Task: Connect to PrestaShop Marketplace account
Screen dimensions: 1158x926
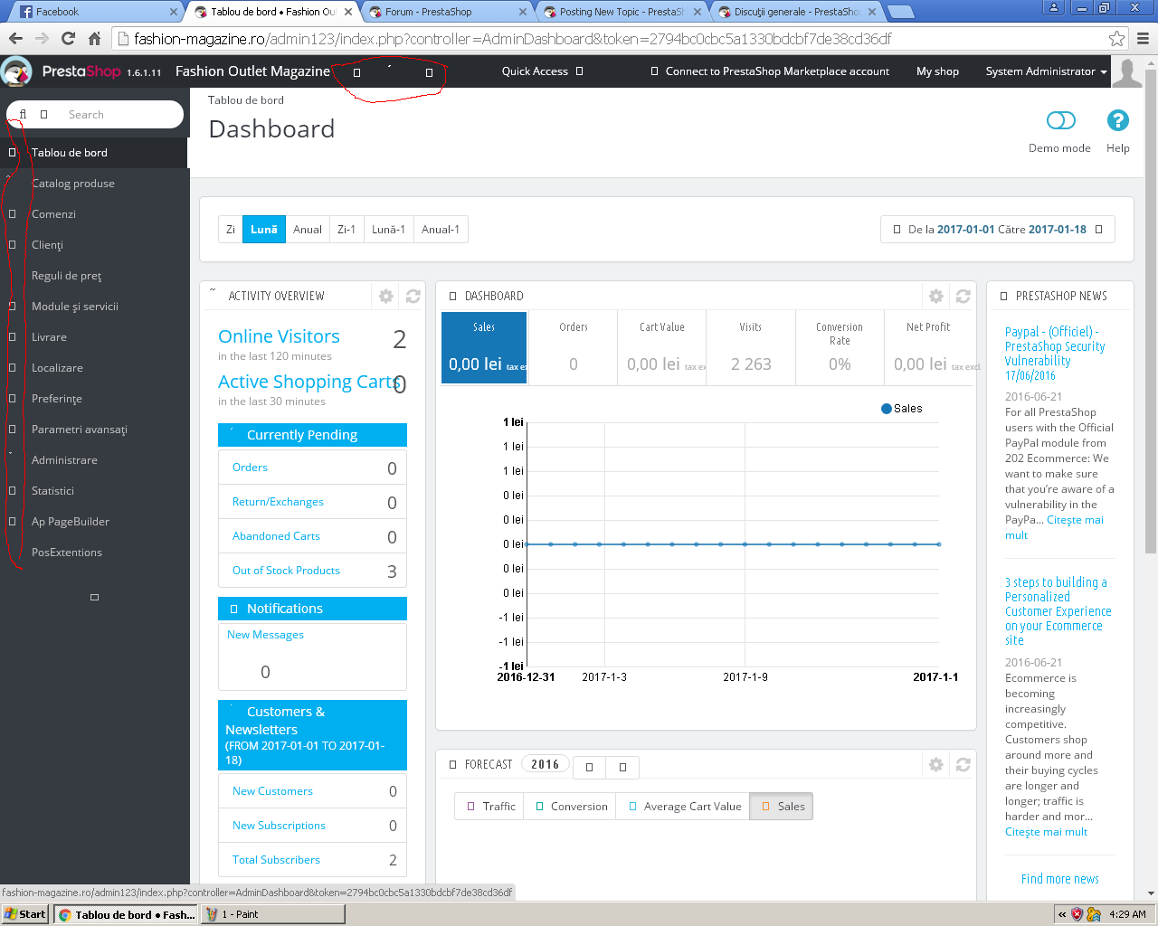Action: pyautogui.click(x=770, y=71)
